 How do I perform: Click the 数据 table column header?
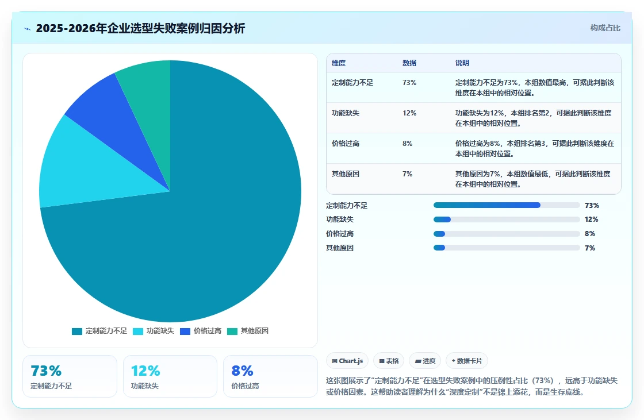click(x=409, y=63)
